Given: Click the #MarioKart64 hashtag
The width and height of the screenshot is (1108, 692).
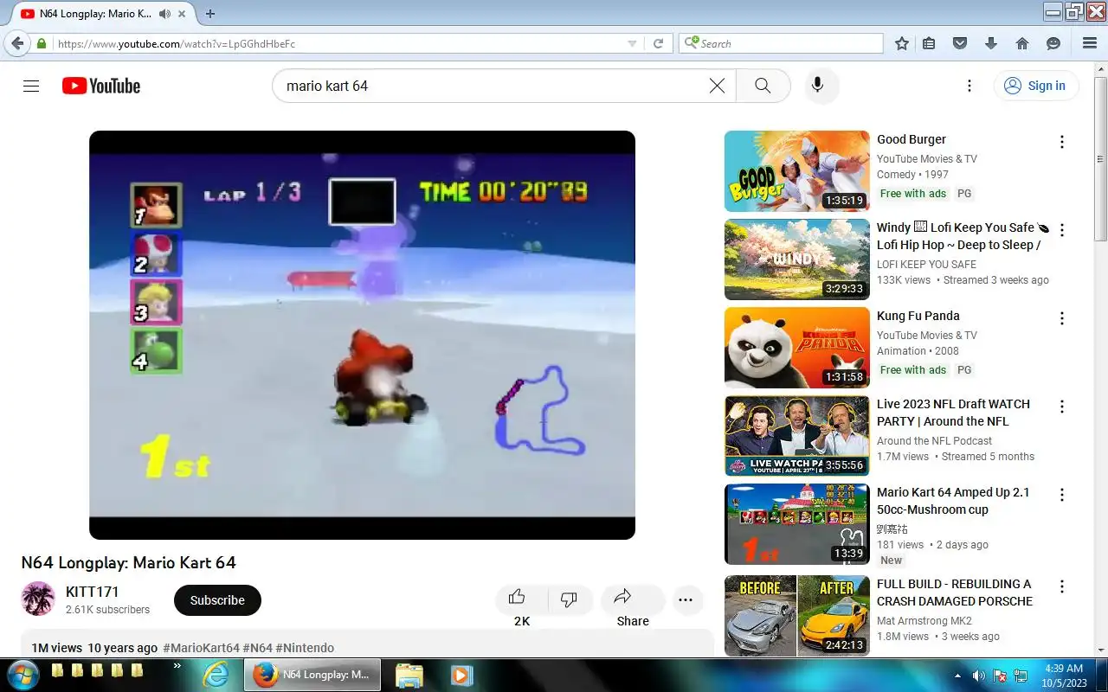Looking at the screenshot, I should coord(201,648).
